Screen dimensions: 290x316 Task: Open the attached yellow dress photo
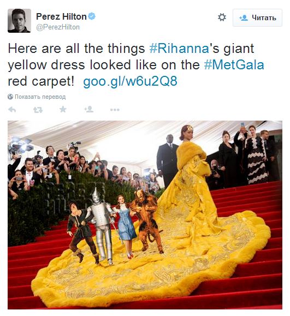pyautogui.click(x=145, y=215)
